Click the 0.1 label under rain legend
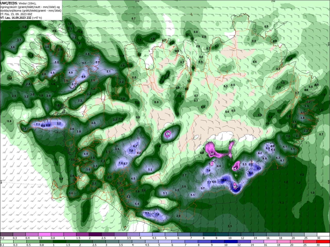Image resolution: width=330 pixels, height=247 pixels. pos(2,245)
